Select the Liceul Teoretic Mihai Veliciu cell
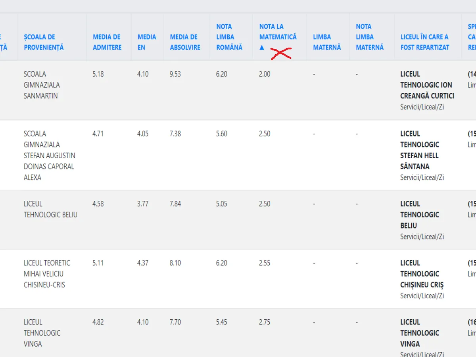 tap(47, 274)
